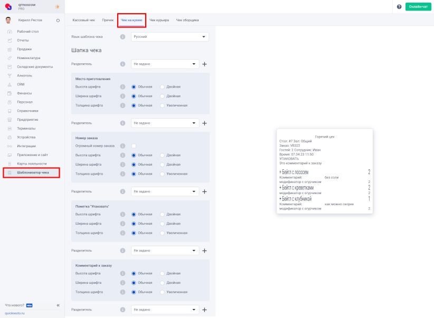Open Разделитель dropdown under Шапка чека heading
Screen dimensions: 434x318
tap(165, 64)
